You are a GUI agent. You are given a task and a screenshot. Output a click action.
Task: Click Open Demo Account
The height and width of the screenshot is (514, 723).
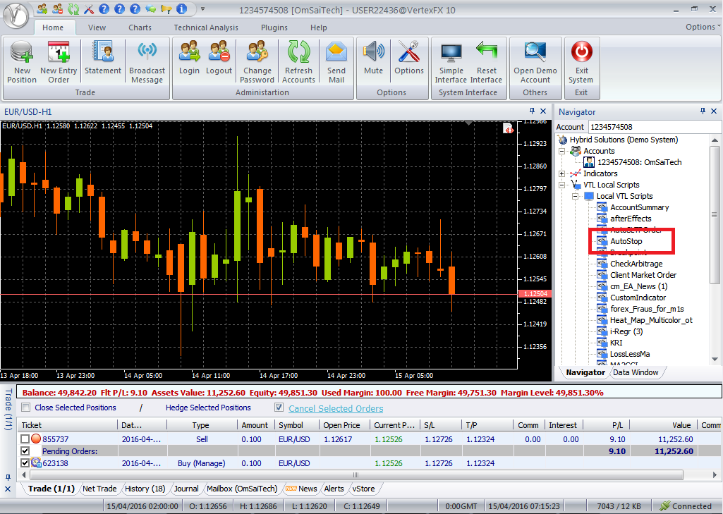click(x=535, y=62)
